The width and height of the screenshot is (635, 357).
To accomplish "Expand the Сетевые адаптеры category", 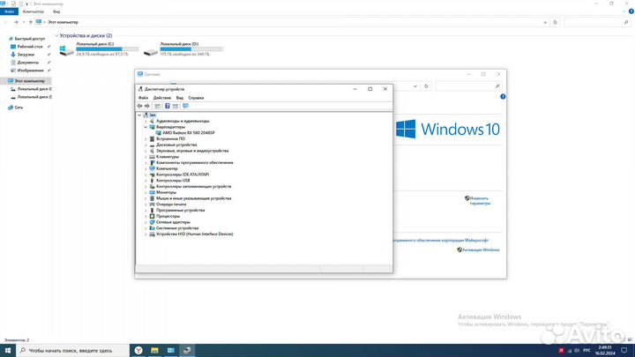I will (x=146, y=222).
